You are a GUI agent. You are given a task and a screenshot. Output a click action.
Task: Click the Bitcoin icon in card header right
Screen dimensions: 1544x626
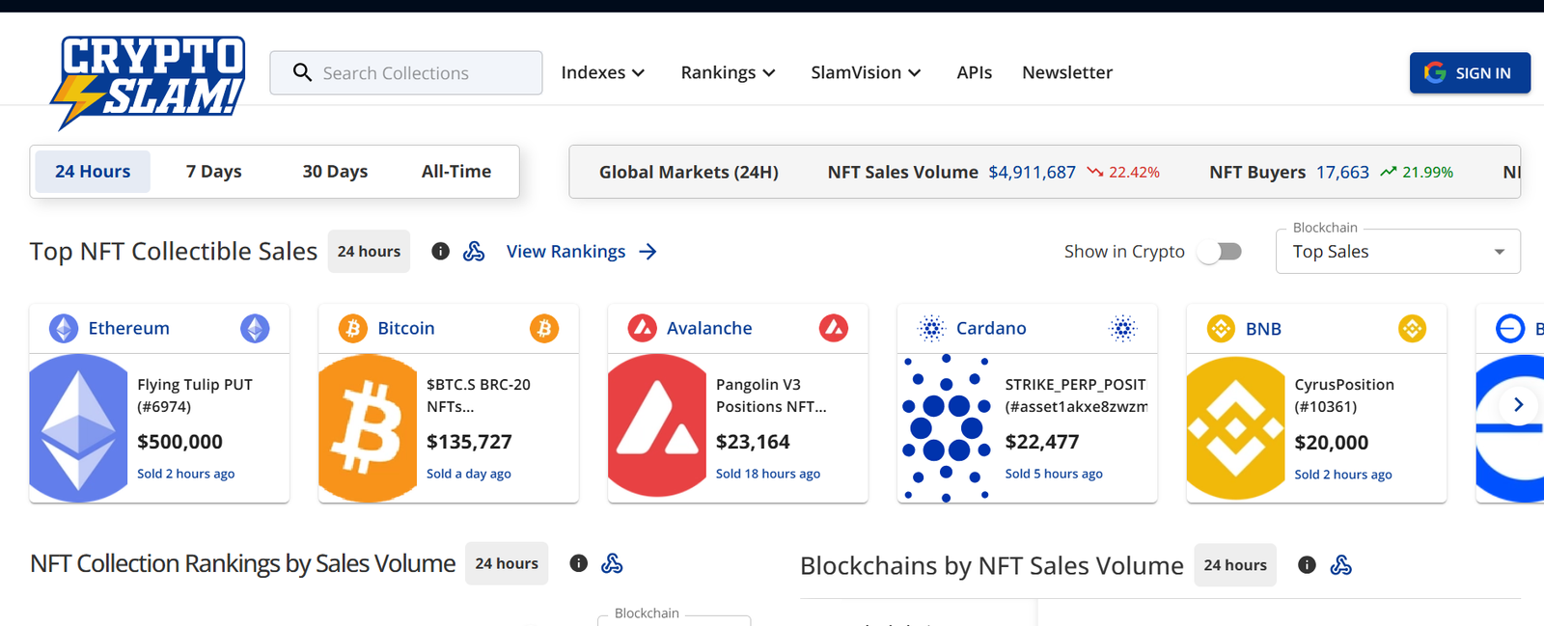click(x=544, y=329)
